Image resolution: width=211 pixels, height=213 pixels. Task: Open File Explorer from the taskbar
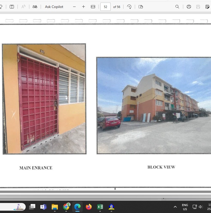point(55,207)
